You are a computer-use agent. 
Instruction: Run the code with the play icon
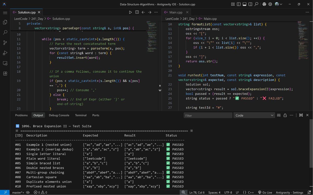[x=130, y=12]
